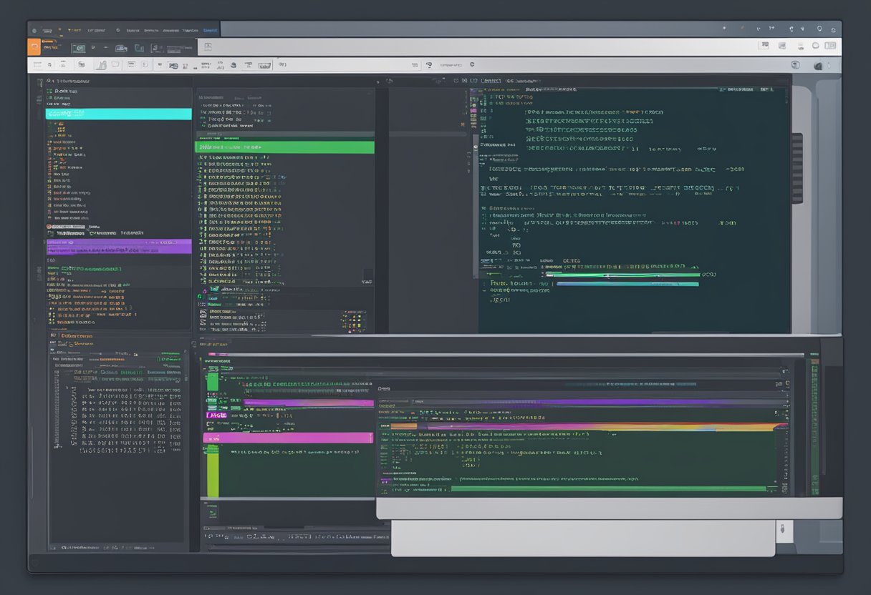Viewport: 871px width, 595px height.
Task: Click the rainbow gradient bar in the bottom panel
Action: point(587,427)
